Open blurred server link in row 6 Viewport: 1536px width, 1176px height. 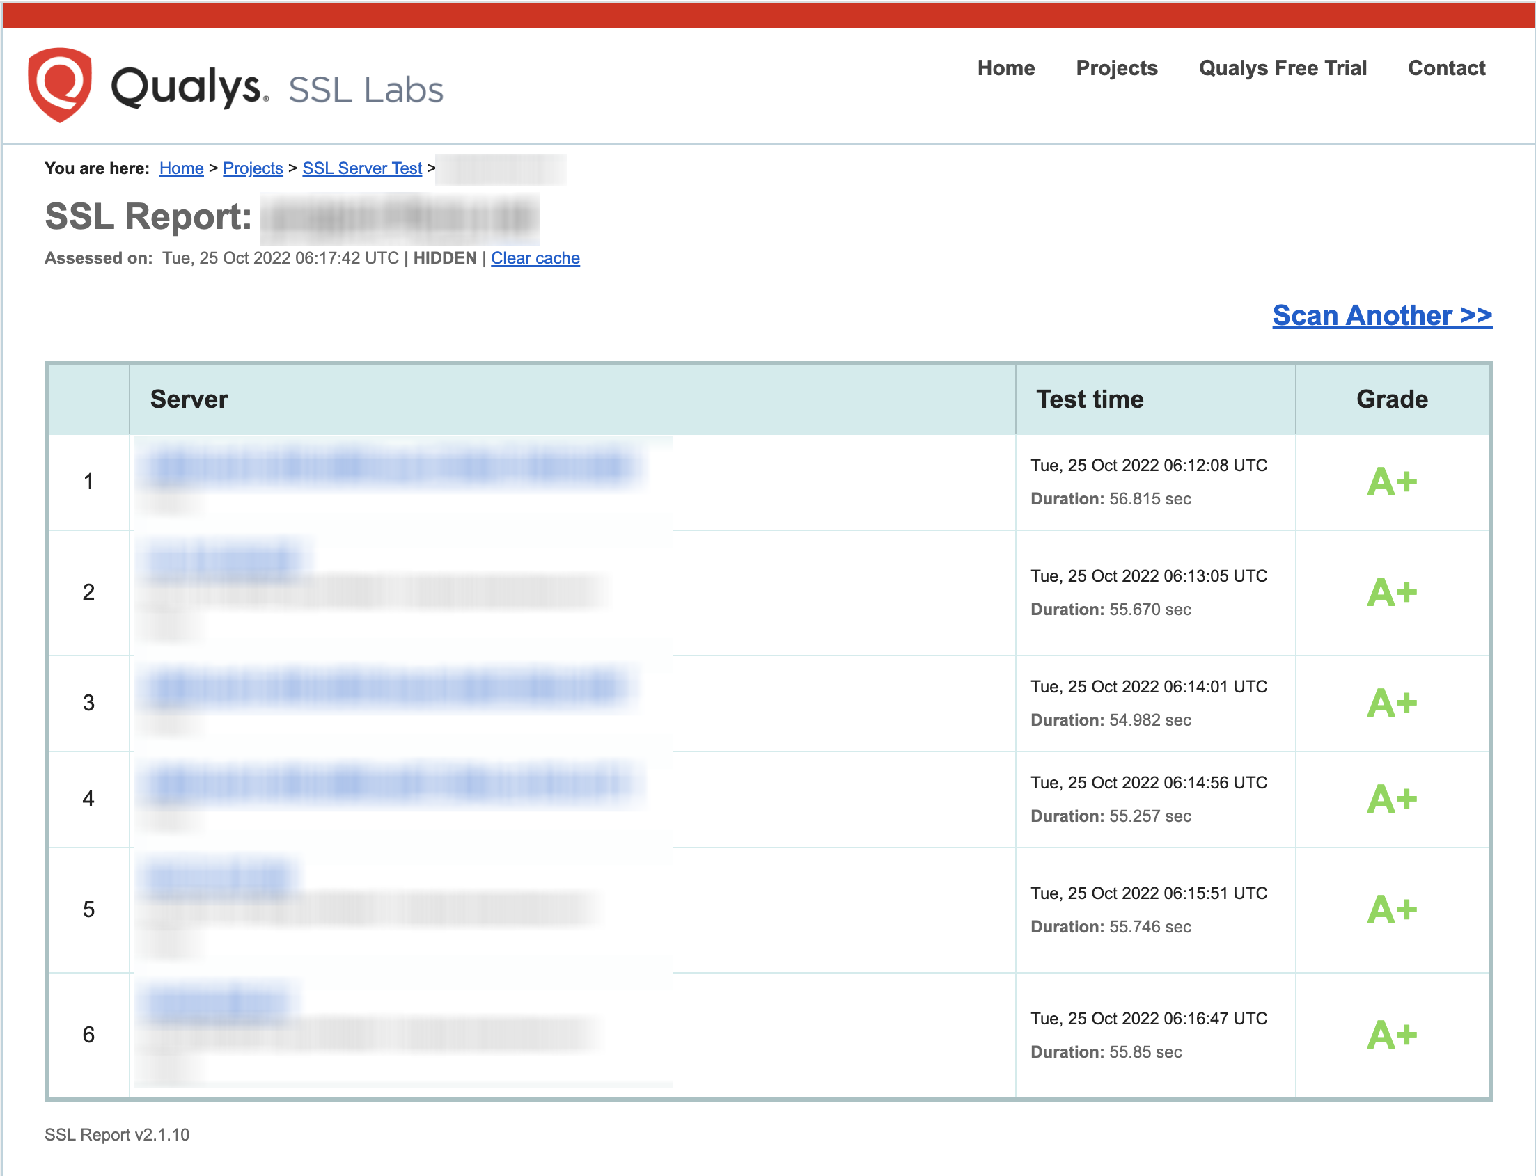218,1003
